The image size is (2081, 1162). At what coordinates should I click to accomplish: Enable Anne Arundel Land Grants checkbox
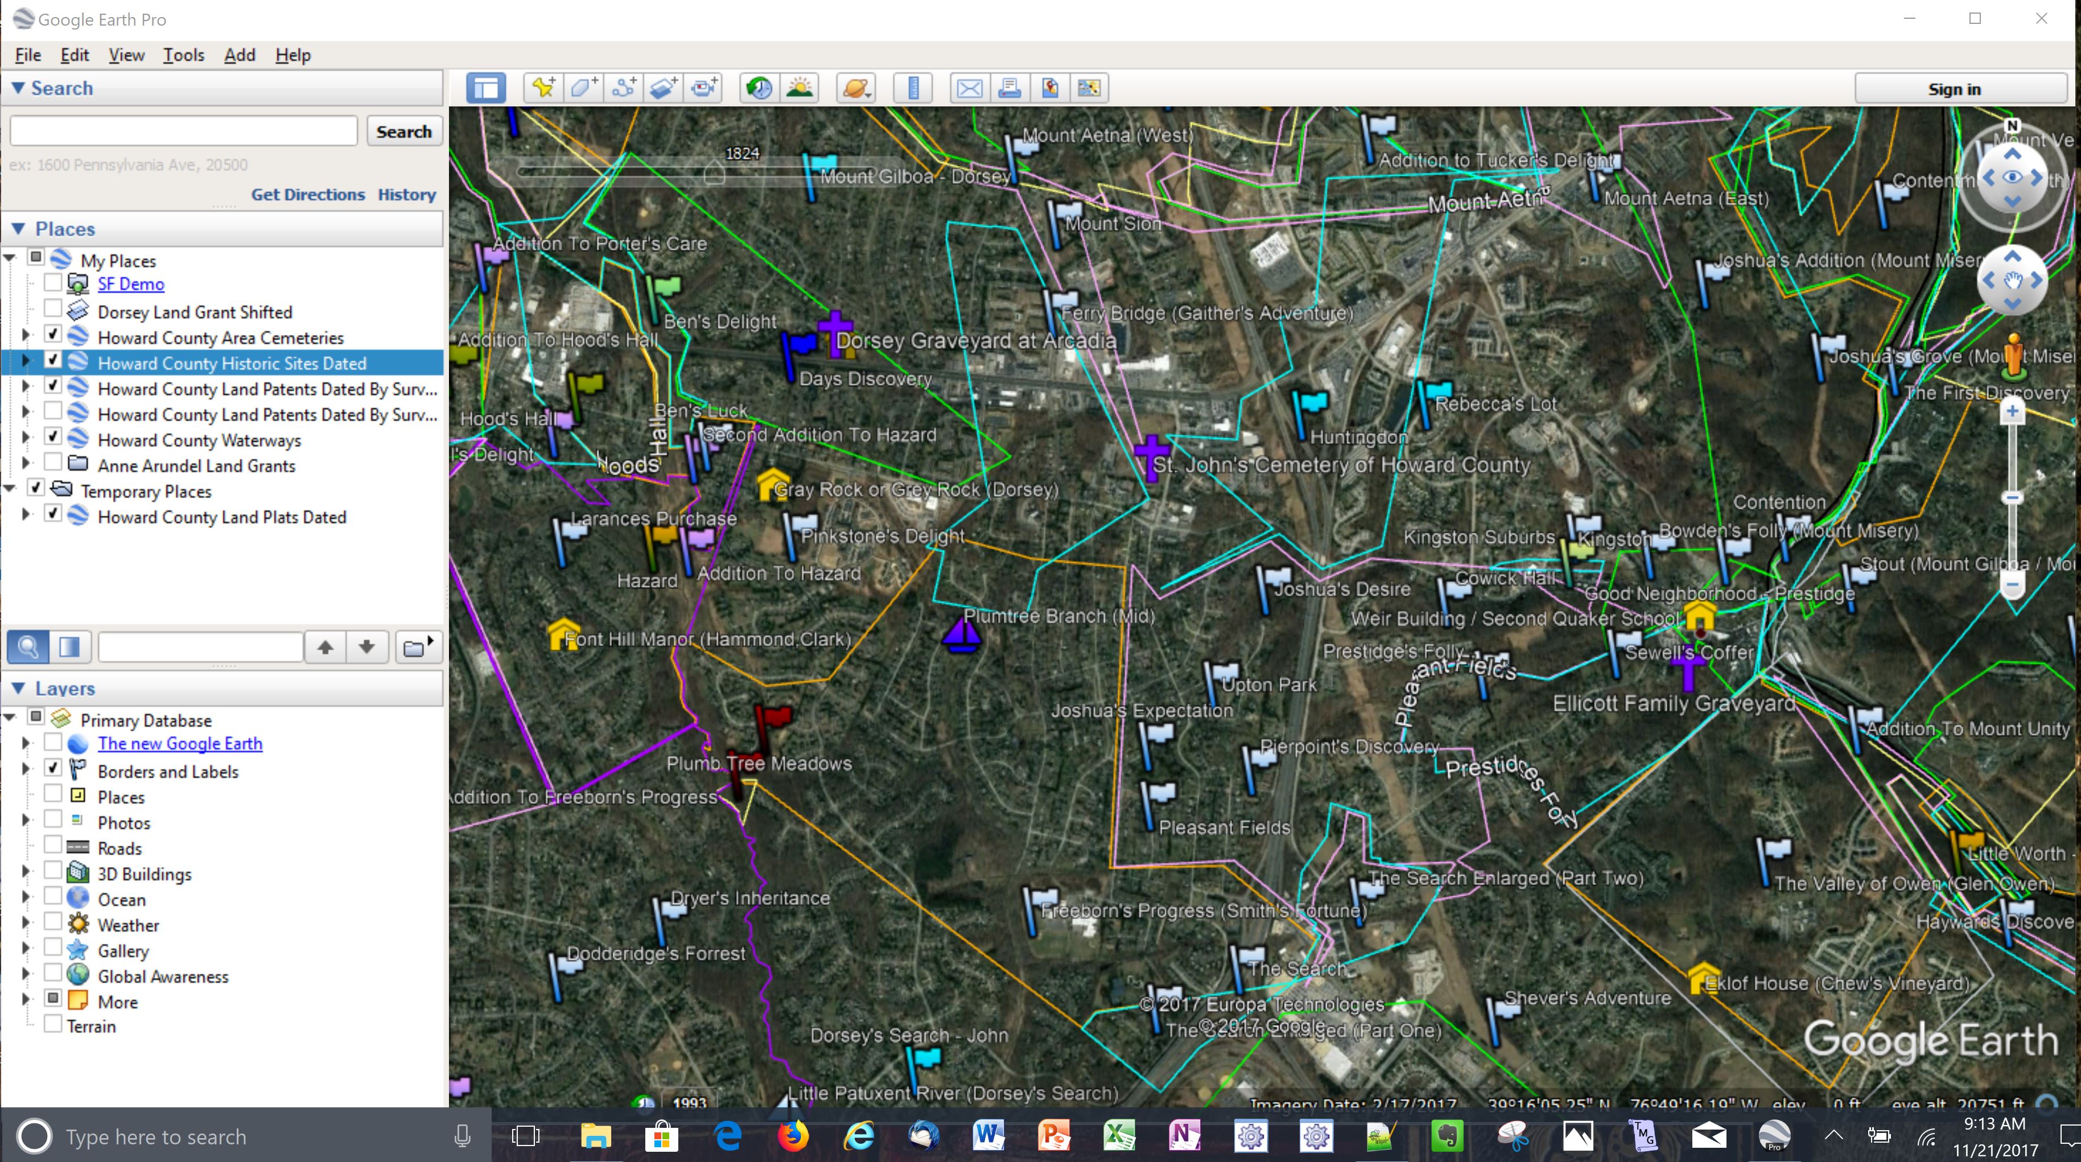pyautogui.click(x=52, y=463)
